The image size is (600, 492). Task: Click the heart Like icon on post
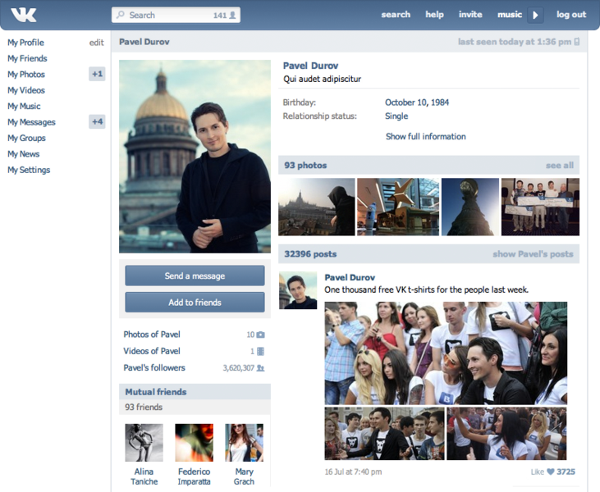[x=551, y=471]
